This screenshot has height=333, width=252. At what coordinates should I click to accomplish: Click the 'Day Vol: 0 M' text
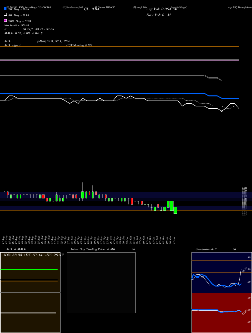coord(158,15)
